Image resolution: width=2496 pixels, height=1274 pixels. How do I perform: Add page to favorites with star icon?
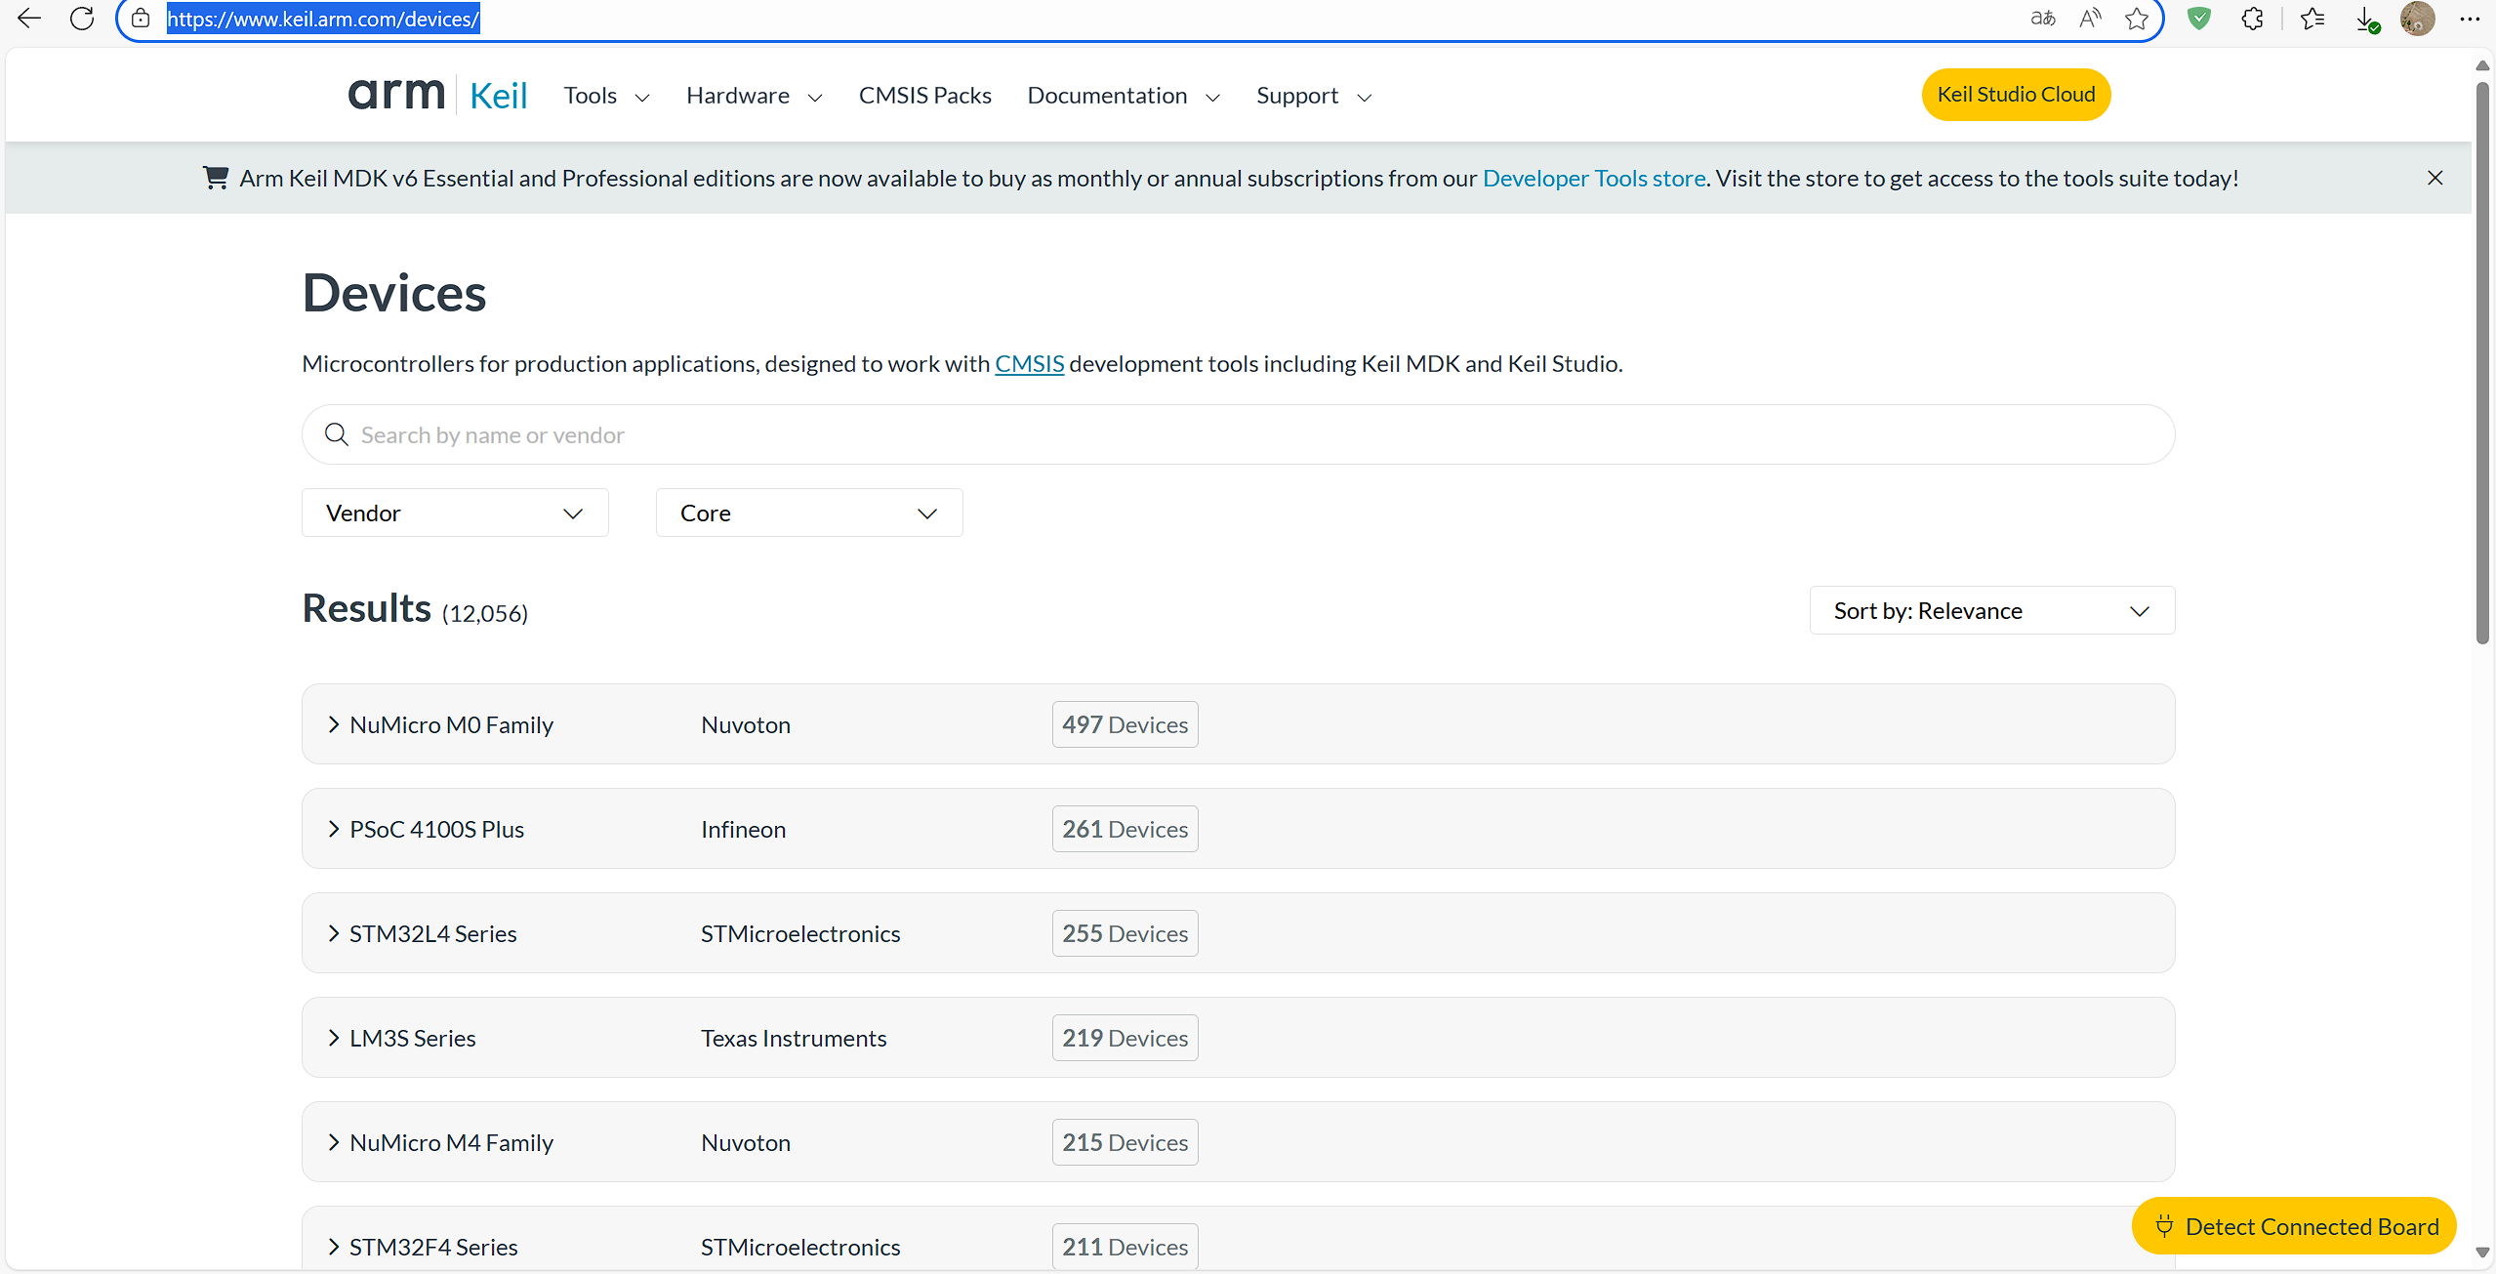point(2137,19)
